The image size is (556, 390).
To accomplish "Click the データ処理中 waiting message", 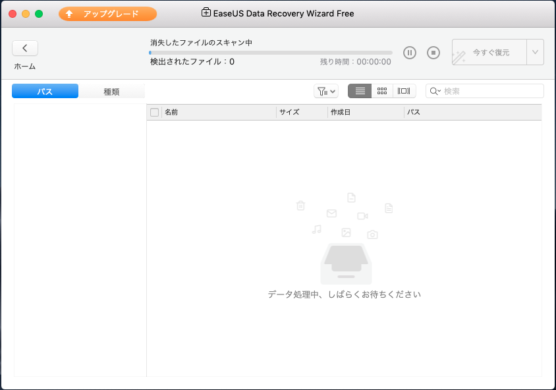I will (x=344, y=294).
